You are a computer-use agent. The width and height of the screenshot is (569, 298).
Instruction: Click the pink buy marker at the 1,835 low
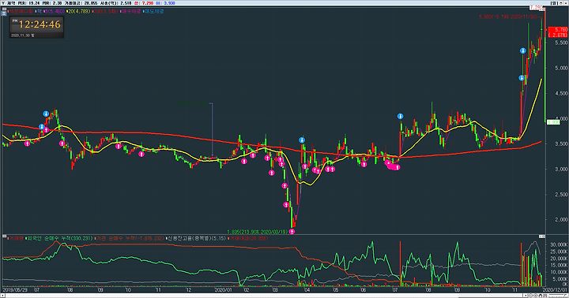click(x=292, y=231)
